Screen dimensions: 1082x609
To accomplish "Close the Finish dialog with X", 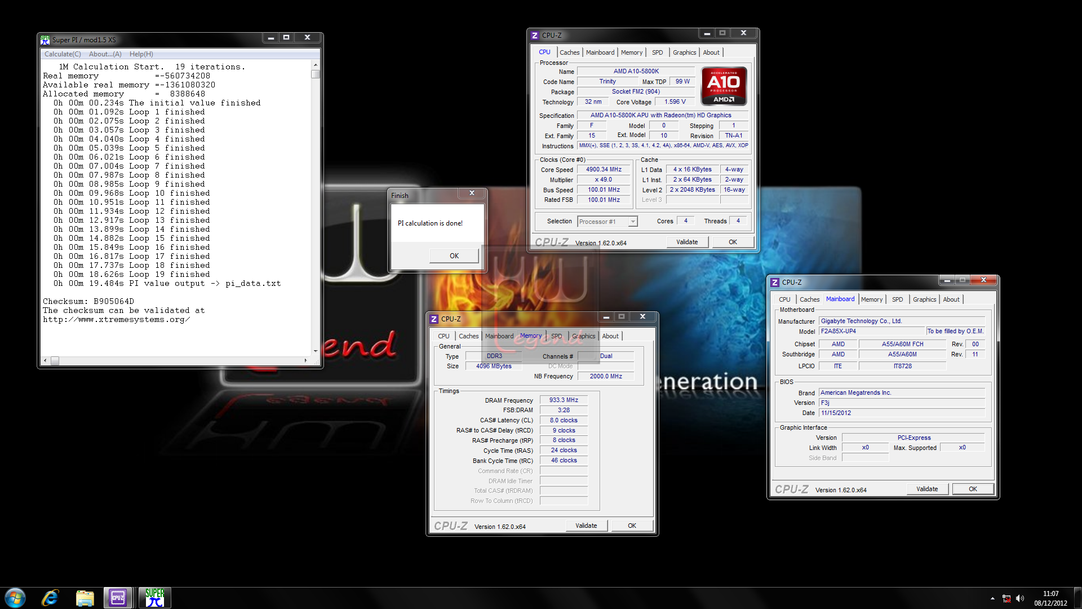I will [472, 193].
